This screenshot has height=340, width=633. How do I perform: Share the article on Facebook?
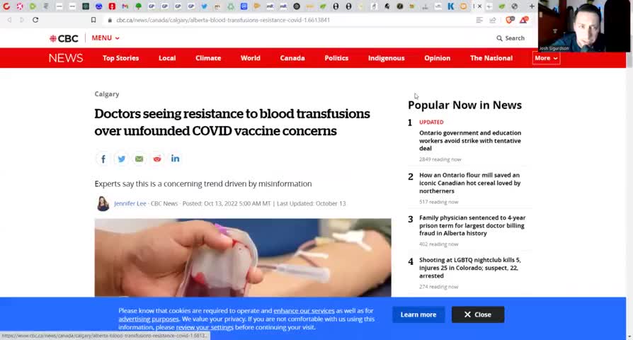103,159
